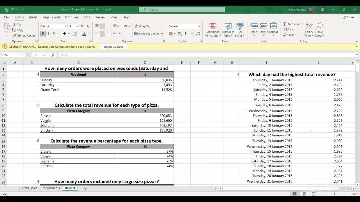360x202 pixels.
Task: Open the Calibri font name dropdown
Action: 66,26
